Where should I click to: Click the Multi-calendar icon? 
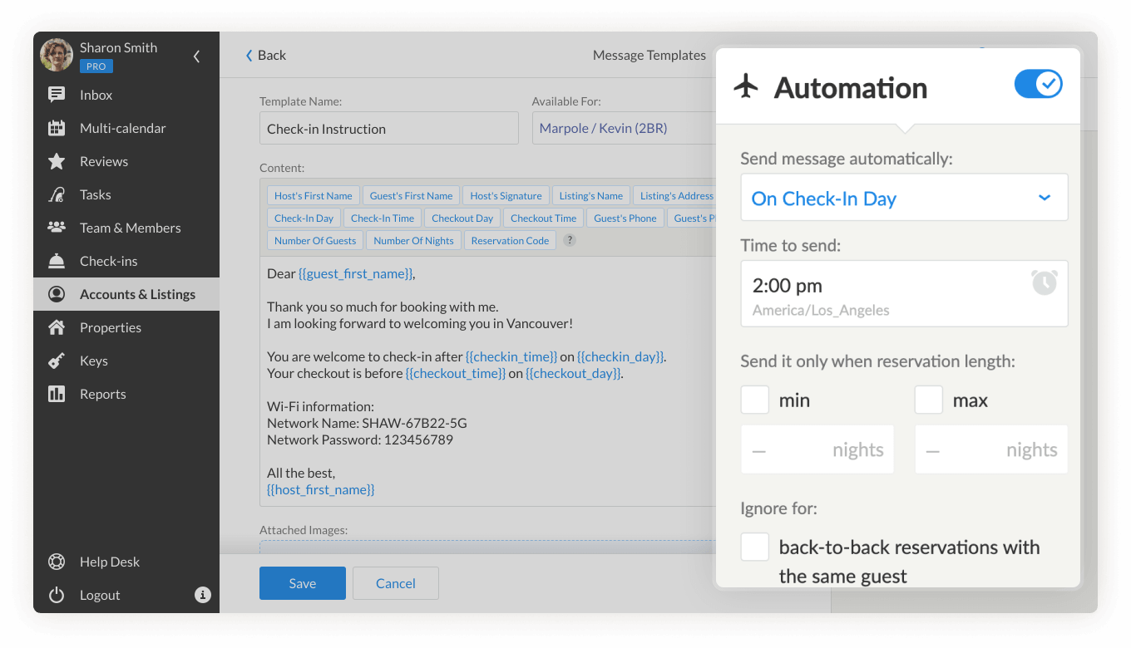[57, 128]
